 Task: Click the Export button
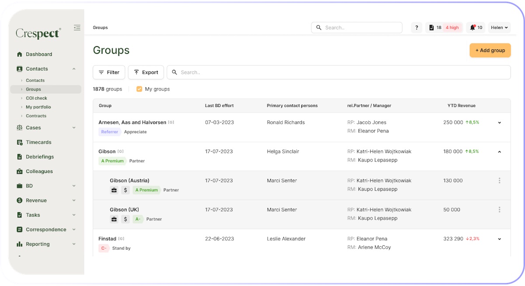(146, 72)
